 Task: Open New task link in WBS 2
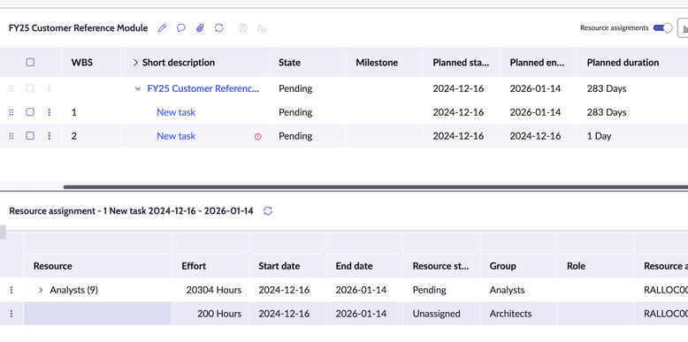pos(176,136)
